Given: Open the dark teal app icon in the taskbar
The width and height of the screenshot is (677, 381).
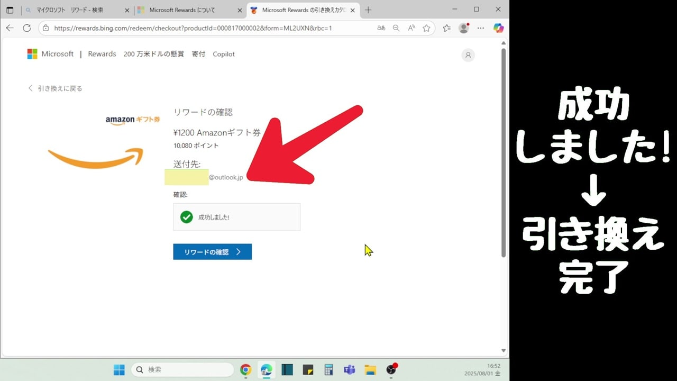Looking at the screenshot, I should coord(287,370).
